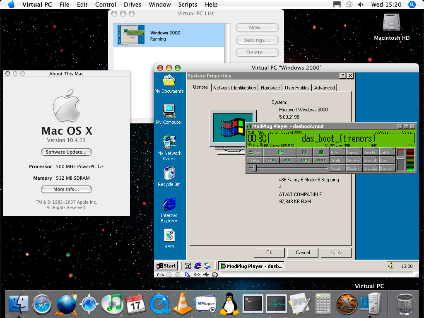Toggle Repeat in ModPlug Player
The width and height of the screenshot is (424, 318).
coord(354,152)
